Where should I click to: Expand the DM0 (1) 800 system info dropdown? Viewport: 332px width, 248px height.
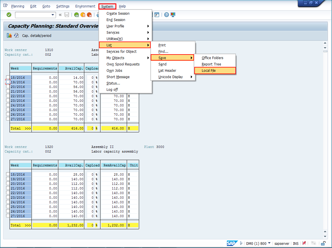(269, 243)
